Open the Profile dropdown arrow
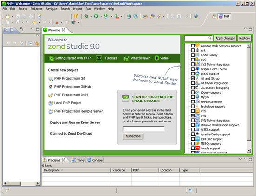Screen dimensions: 256x196 pos(111,16)
